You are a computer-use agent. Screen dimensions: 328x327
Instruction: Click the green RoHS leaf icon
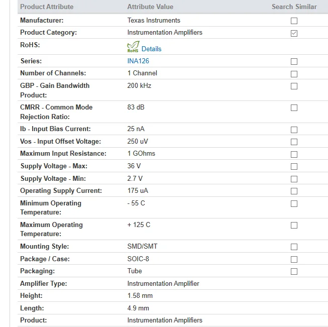pyautogui.click(x=133, y=47)
